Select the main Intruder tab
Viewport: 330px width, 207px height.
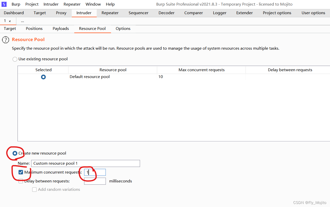point(84,13)
